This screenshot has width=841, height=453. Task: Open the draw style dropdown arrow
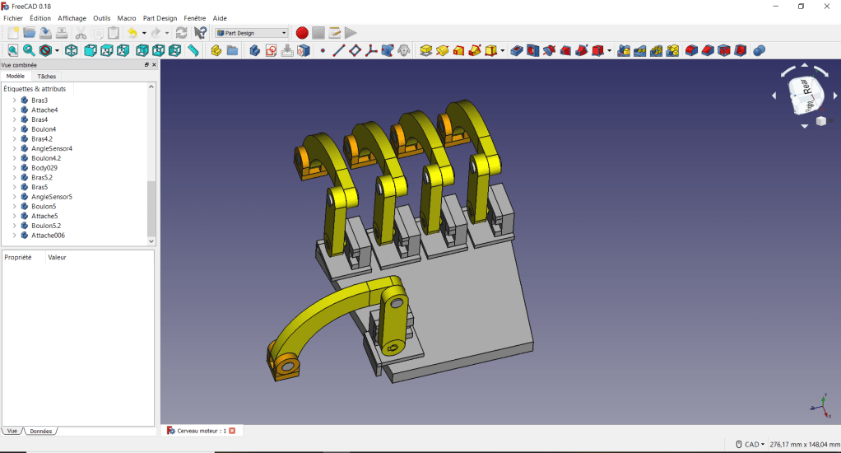(x=58, y=51)
